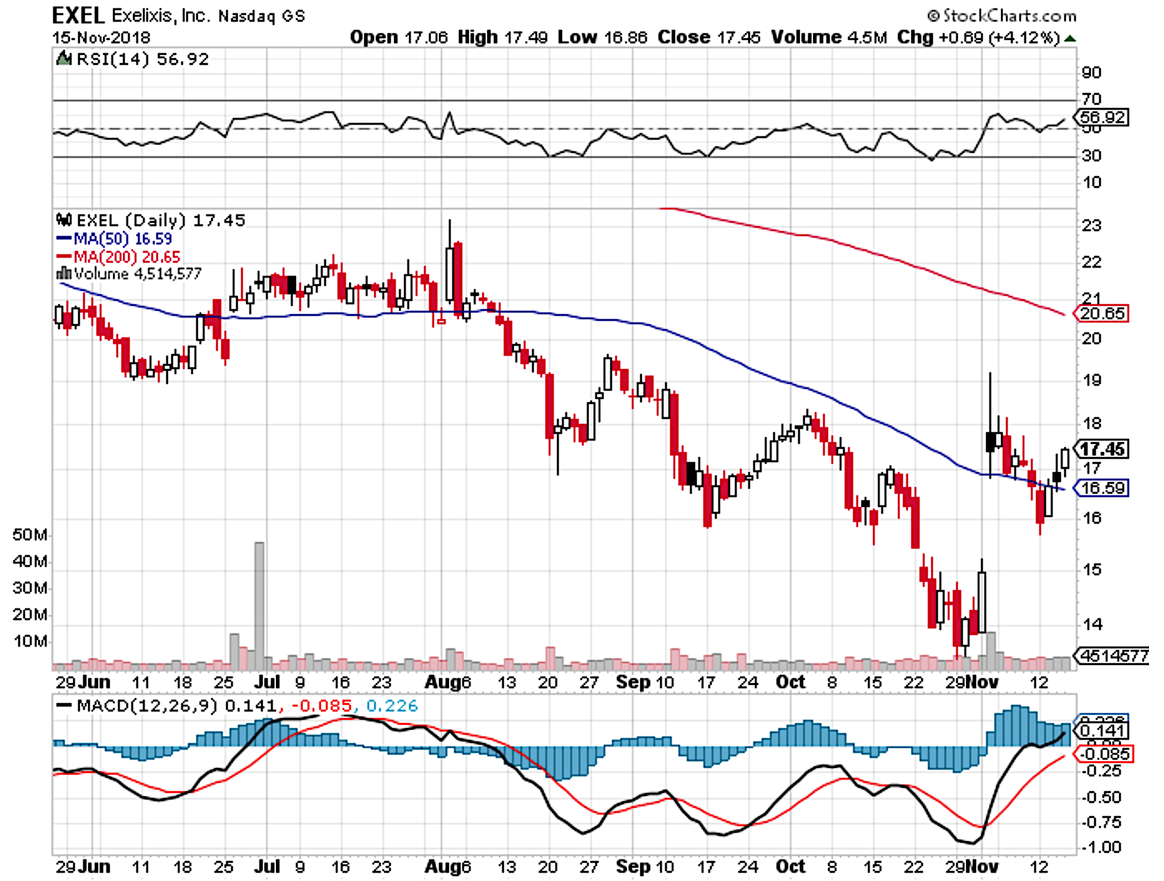Click the -0.50 label on MACD axis
Viewport: 1164px width, 881px height.
click(1102, 797)
